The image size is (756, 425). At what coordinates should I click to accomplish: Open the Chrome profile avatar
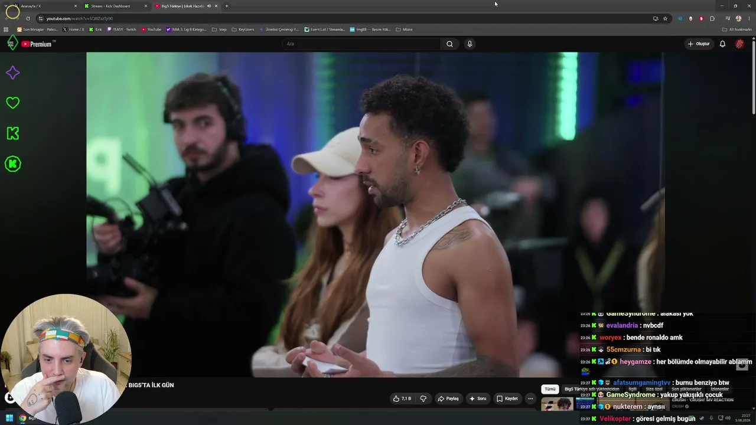click(738, 18)
